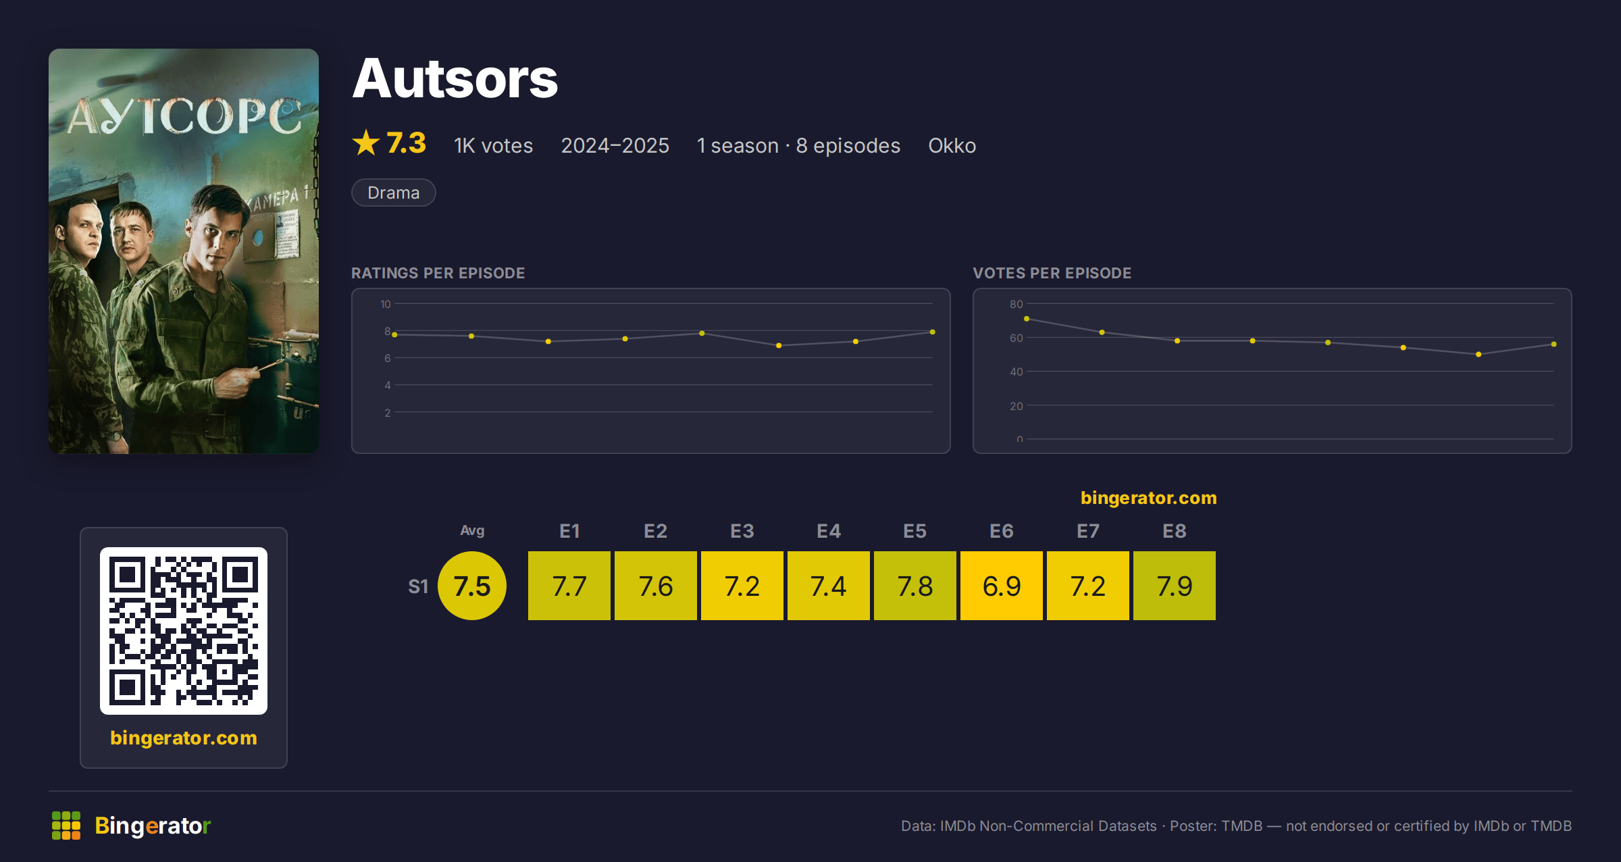The width and height of the screenshot is (1621, 862).
Task: Click the Bingerator grid logo icon
Action: pyautogui.click(x=66, y=826)
